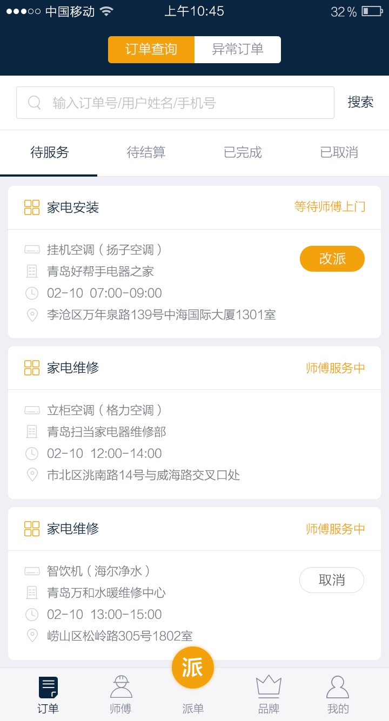Open the 品牌 crown icon
This screenshot has height=721, width=389.
click(269, 686)
